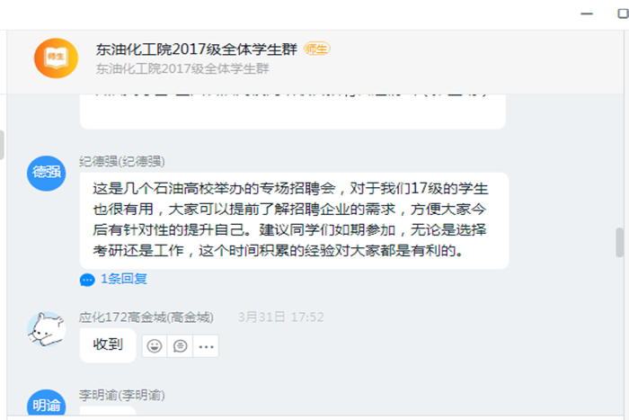The height and width of the screenshot is (420, 629).
Task: Click sender name 应化172高金城(高金城)
Action: coord(146,317)
